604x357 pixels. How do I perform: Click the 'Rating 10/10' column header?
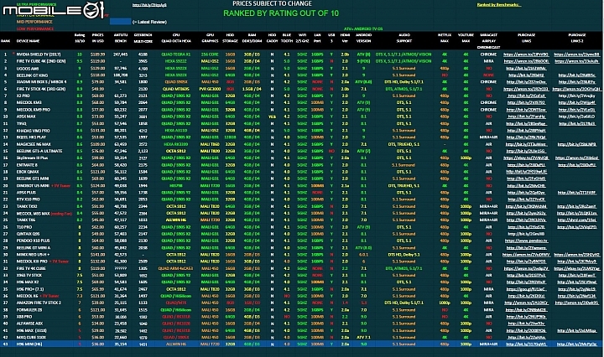pos(80,38)
